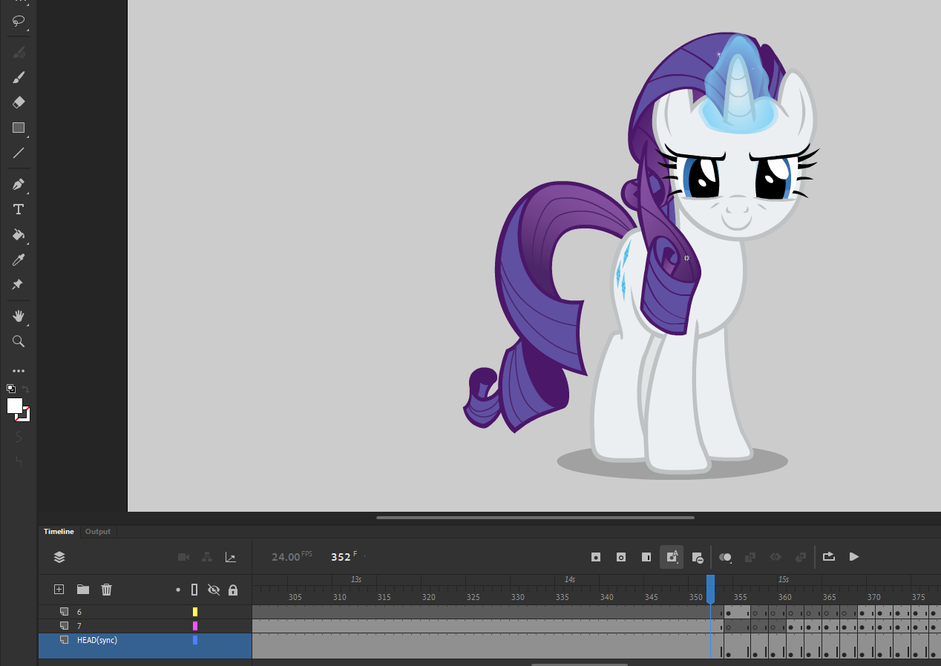Jump to frame 305 on ruler
The height and width of the screenshot is (666, 941).
[295, 597]
